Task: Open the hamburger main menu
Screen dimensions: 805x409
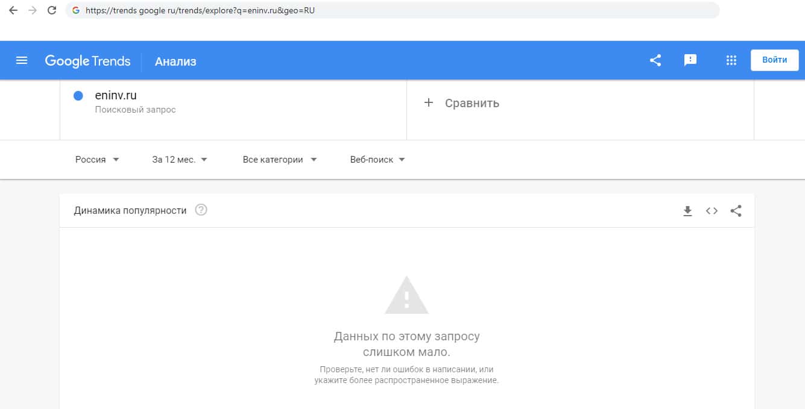Action: click(x=22, y=60)
